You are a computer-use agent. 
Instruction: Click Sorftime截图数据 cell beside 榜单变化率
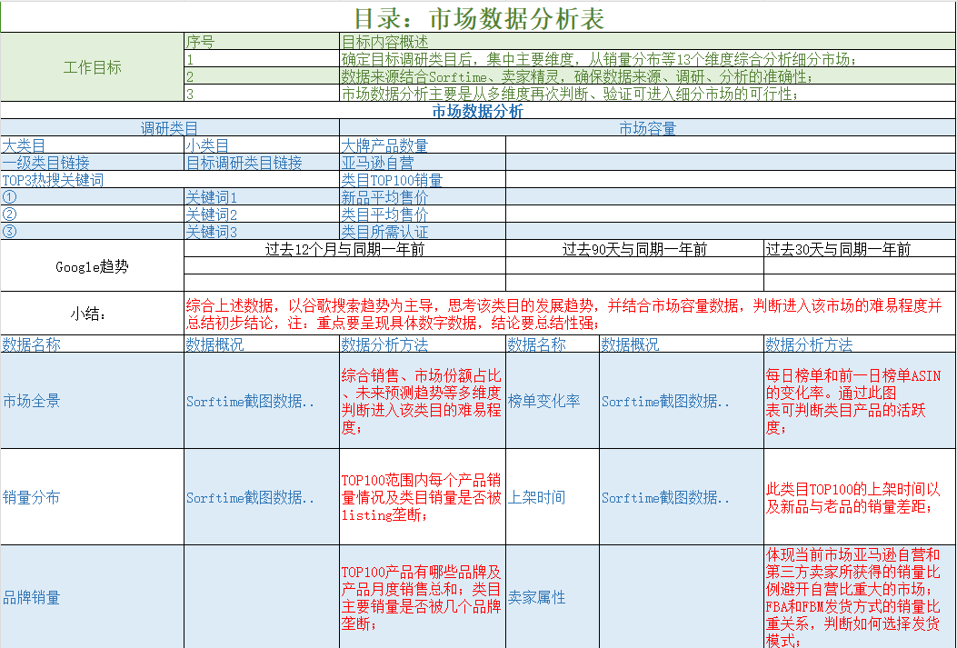coord(681,400)
